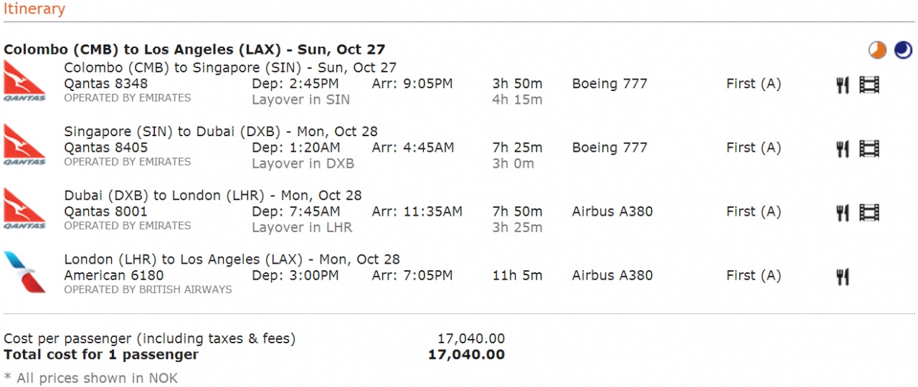The image size is (918, 387).
Task: Click the meal icon on Colombo–Singapore flight
Action: coord(843,85)
